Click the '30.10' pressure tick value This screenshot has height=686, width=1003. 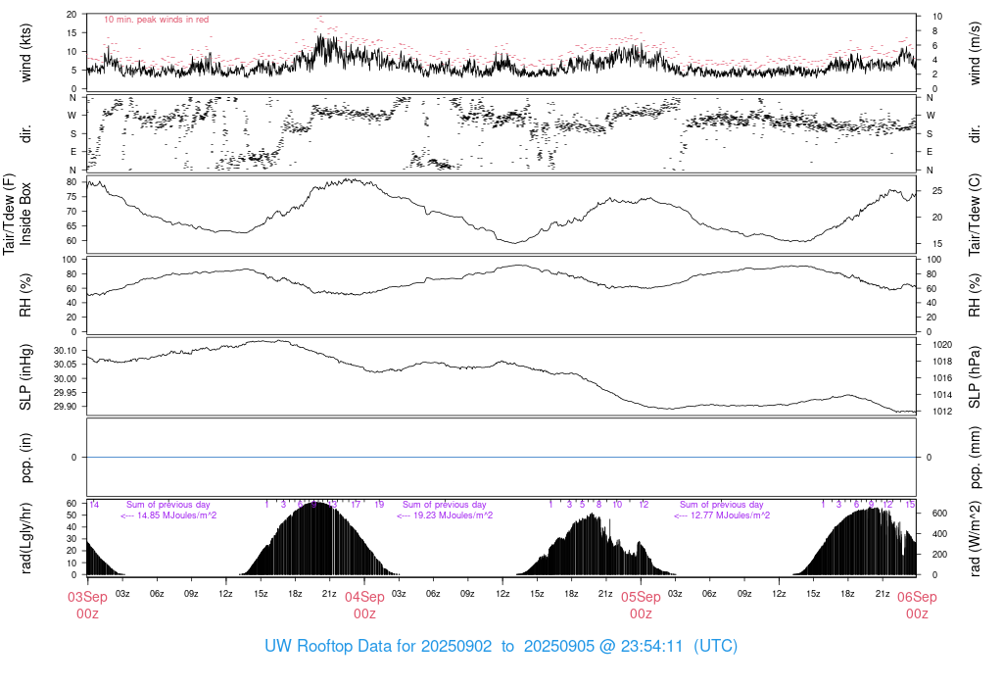point(66,351)
